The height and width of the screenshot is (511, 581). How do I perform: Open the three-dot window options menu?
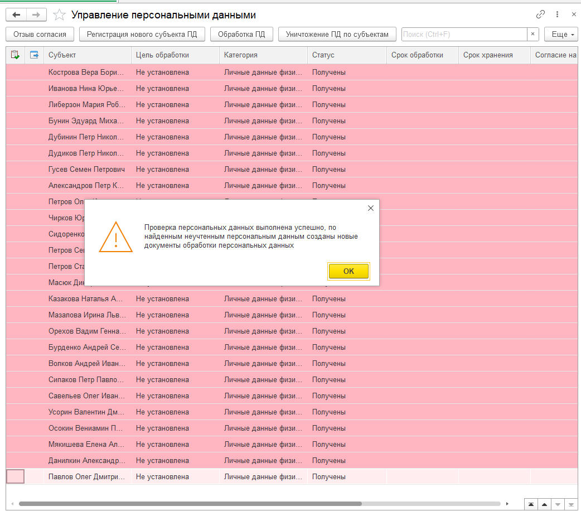(557, 15)
